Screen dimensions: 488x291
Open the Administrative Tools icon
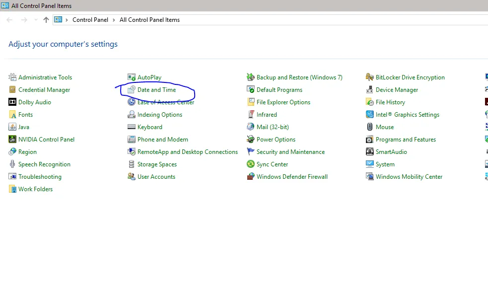point(12,77)
